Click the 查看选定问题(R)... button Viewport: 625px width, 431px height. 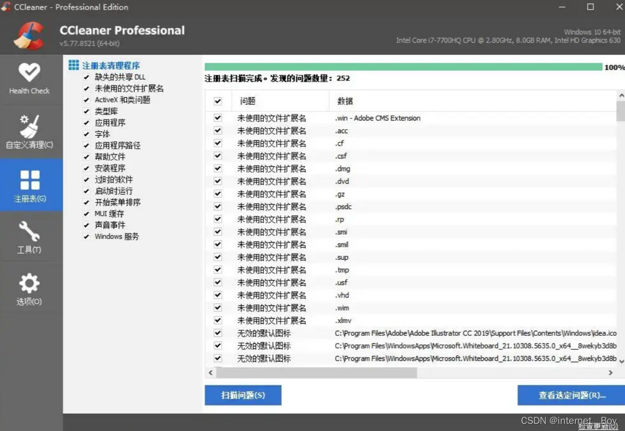coord(571,395)
